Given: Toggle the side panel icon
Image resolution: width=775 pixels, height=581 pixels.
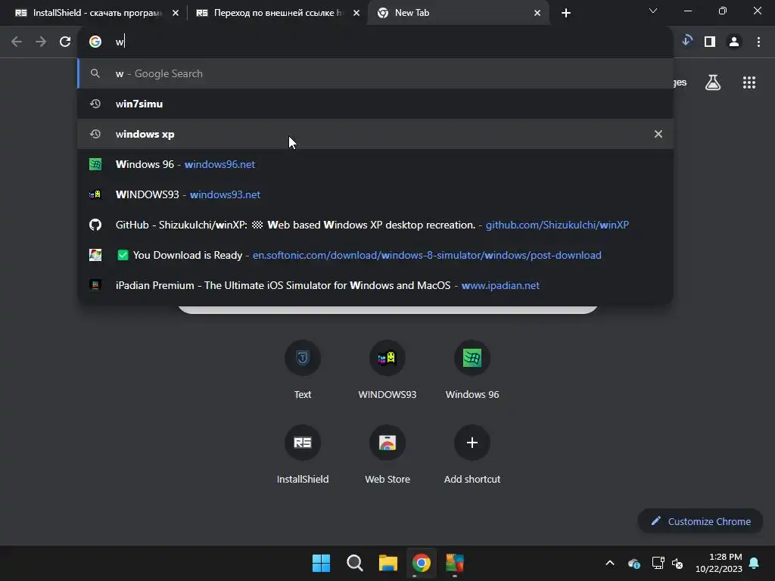Looking at the screenshot, I should tap(710, 42).
